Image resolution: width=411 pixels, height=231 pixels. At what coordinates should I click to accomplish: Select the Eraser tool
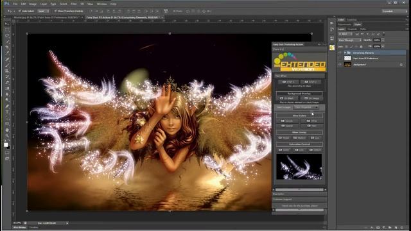(7, 83)
